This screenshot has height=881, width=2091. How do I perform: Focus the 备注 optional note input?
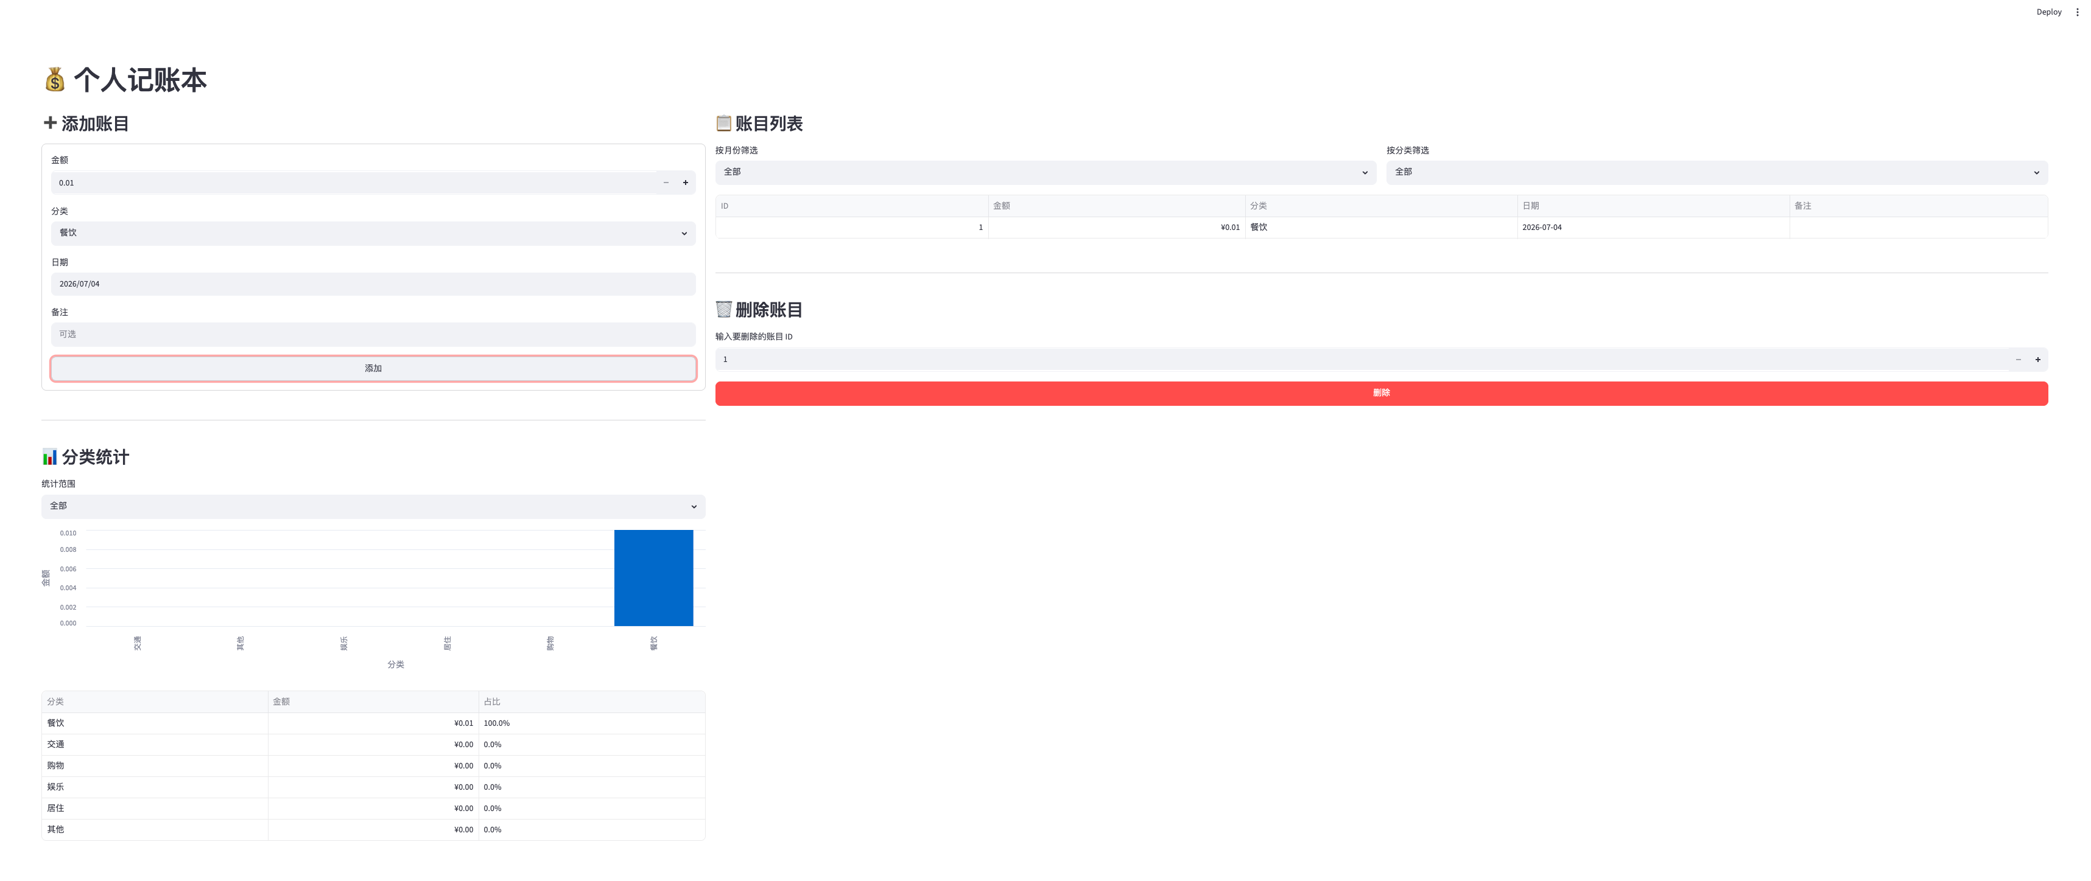[x=373, y=334]
